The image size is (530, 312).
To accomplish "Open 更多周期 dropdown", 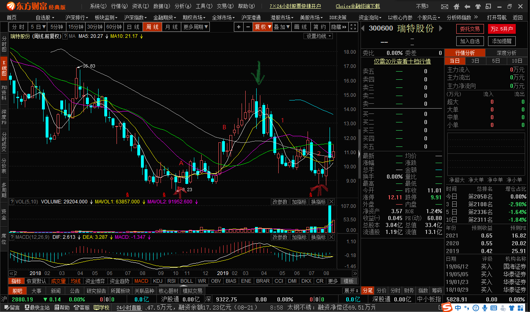I will (x=196, y=27).
